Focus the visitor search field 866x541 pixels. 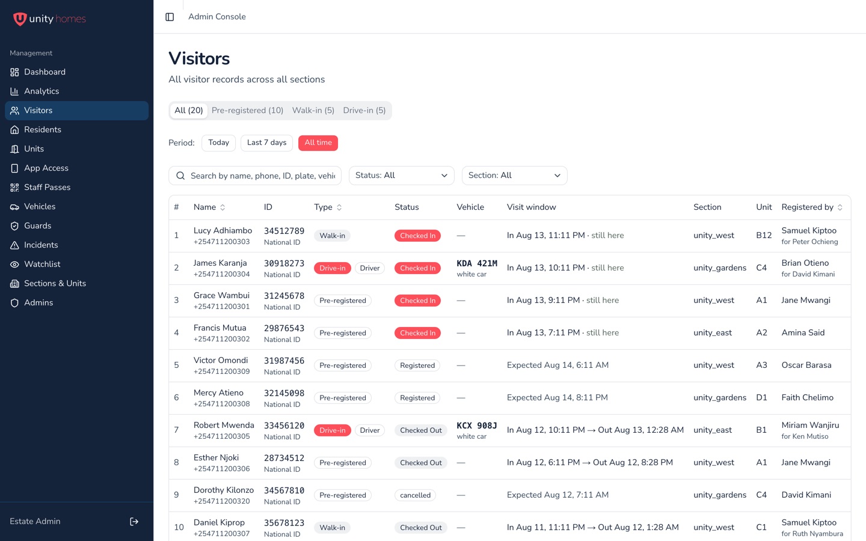click(x=255, y=176)
